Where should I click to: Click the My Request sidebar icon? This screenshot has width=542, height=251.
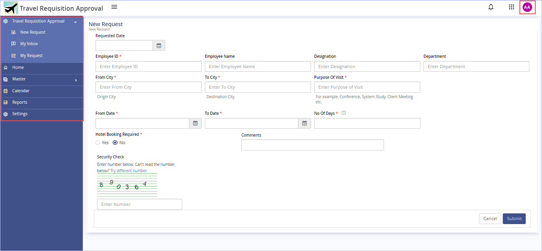(x=13, y=56)
